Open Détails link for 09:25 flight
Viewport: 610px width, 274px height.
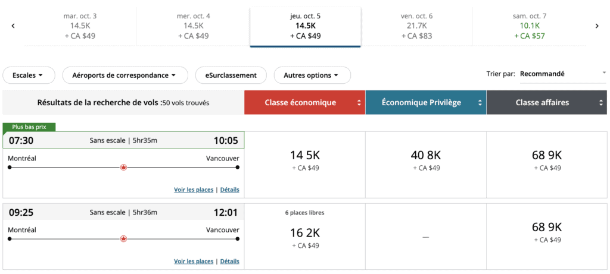229,261
